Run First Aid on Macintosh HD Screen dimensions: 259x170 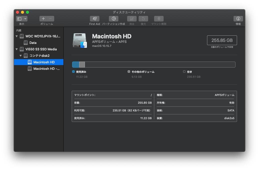94,19
